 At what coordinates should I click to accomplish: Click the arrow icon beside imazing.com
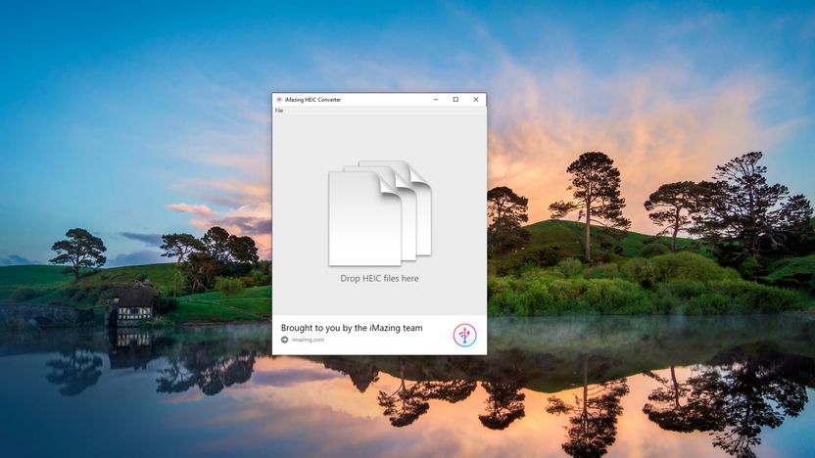pos(284,340)
